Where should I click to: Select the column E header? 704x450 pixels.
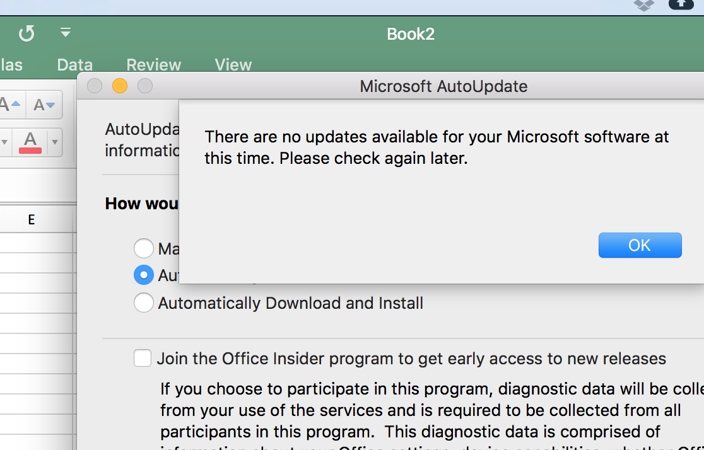(32, 219)
